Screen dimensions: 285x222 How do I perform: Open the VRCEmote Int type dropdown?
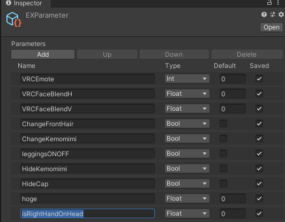[187, 79]
